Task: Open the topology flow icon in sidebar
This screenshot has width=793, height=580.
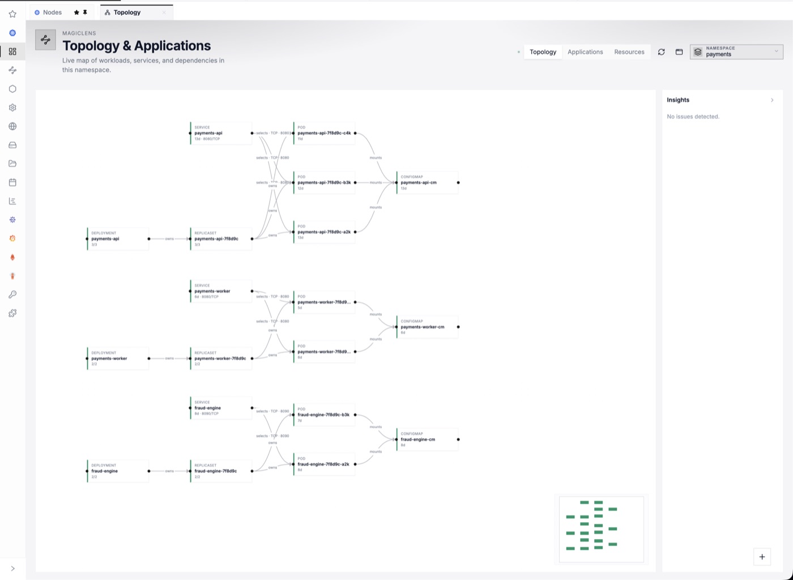Action: [12, 70]
